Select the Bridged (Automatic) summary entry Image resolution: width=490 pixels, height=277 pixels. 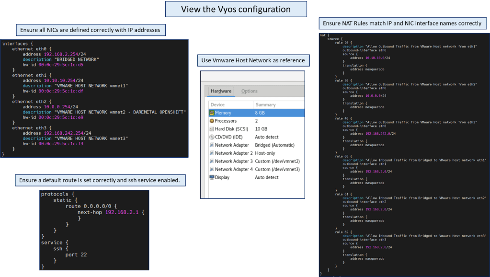point(274,145)
